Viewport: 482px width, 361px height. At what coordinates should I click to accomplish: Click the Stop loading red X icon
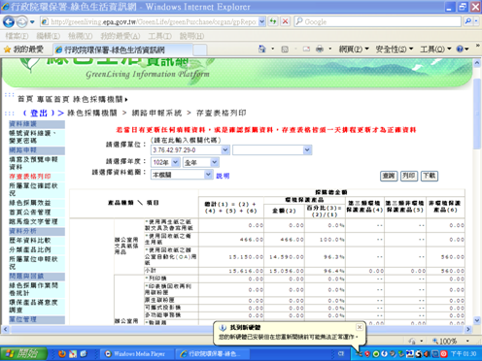click(285, 21)
